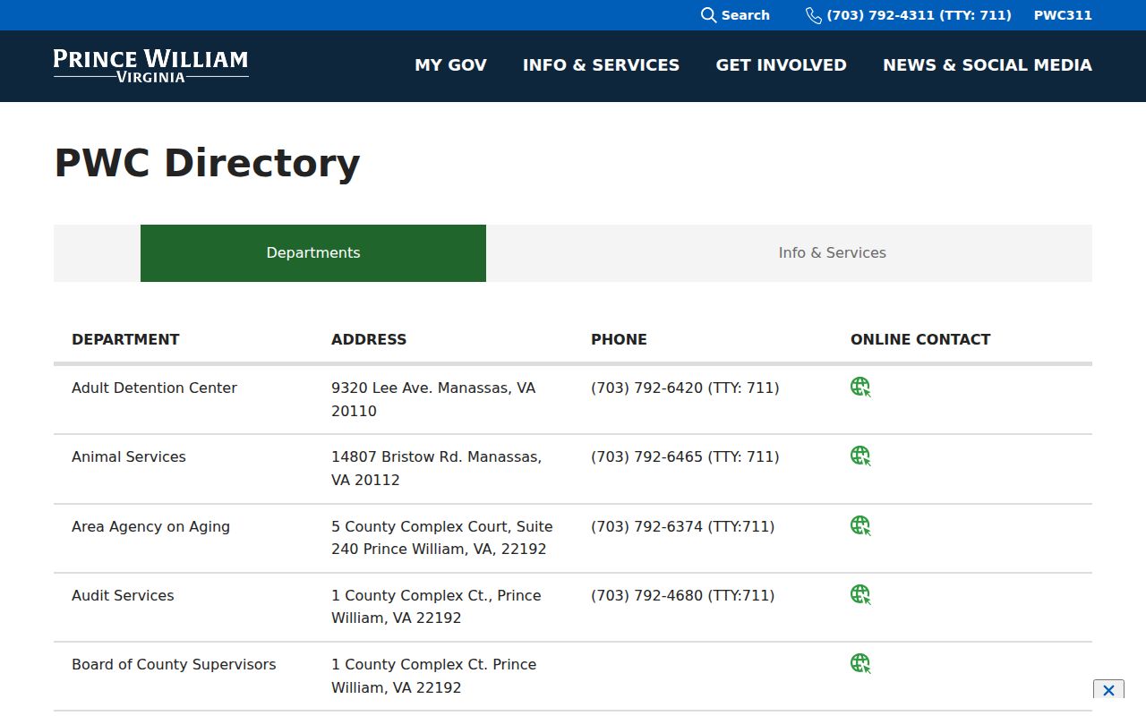1146x716 pixels.
Task: Click the Adult Detention Center department name
Action: tap(154, 388)
